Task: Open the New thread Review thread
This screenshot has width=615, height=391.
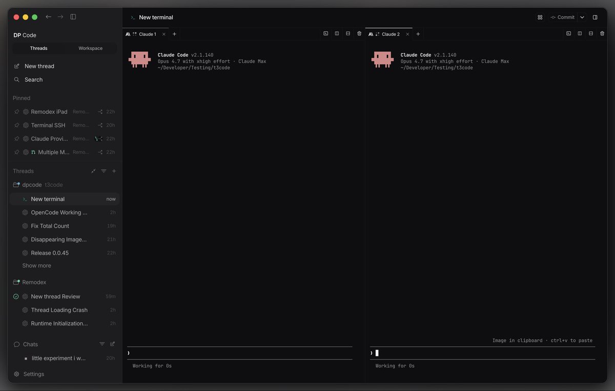Action: [65, 297]
